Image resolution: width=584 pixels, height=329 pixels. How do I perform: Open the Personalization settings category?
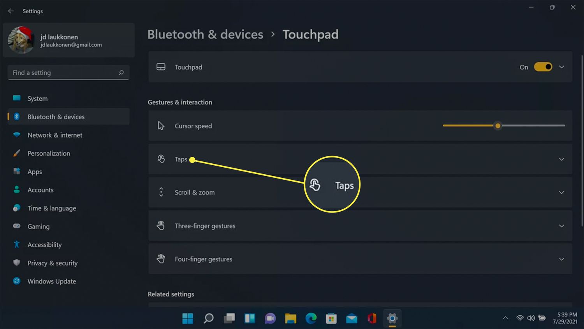tap(49, 153)
